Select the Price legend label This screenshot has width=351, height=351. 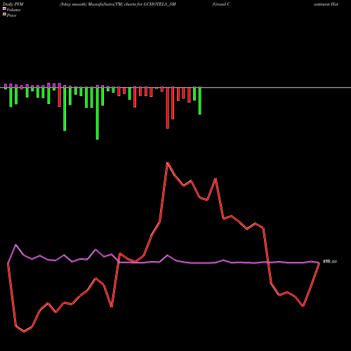tap(11, 15)
